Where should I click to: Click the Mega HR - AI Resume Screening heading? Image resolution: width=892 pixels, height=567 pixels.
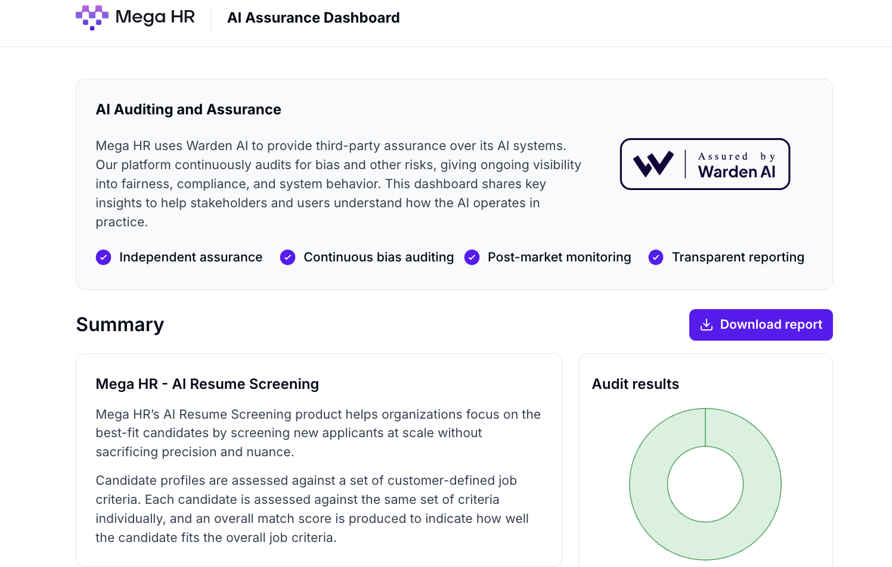coord(207,384)
